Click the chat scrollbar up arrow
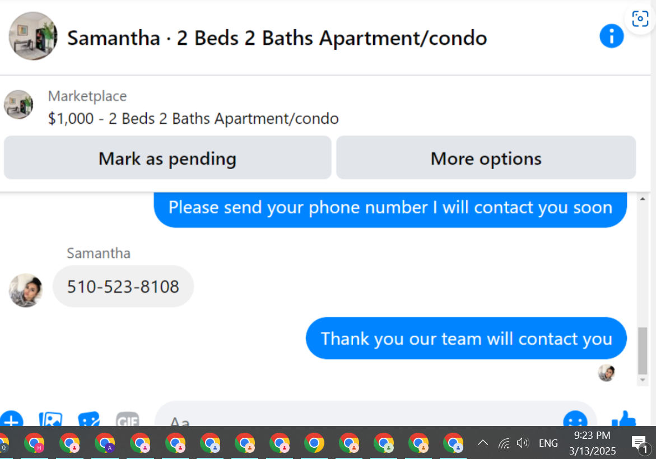 coord(643,199)
